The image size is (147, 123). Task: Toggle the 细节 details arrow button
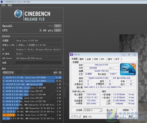[x=60, y=72]
